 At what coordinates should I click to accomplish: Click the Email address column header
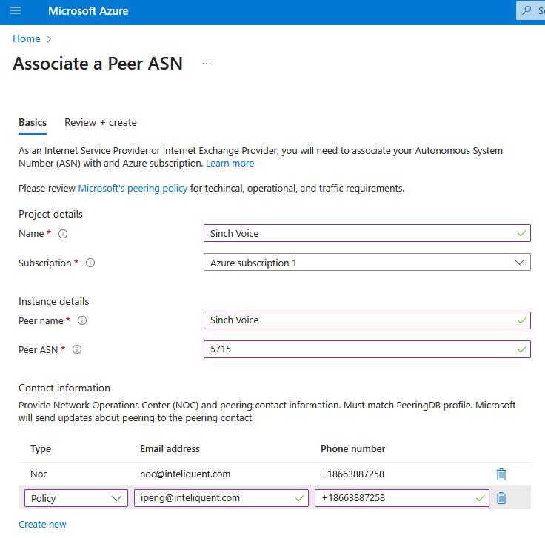(x=170, y=449)
